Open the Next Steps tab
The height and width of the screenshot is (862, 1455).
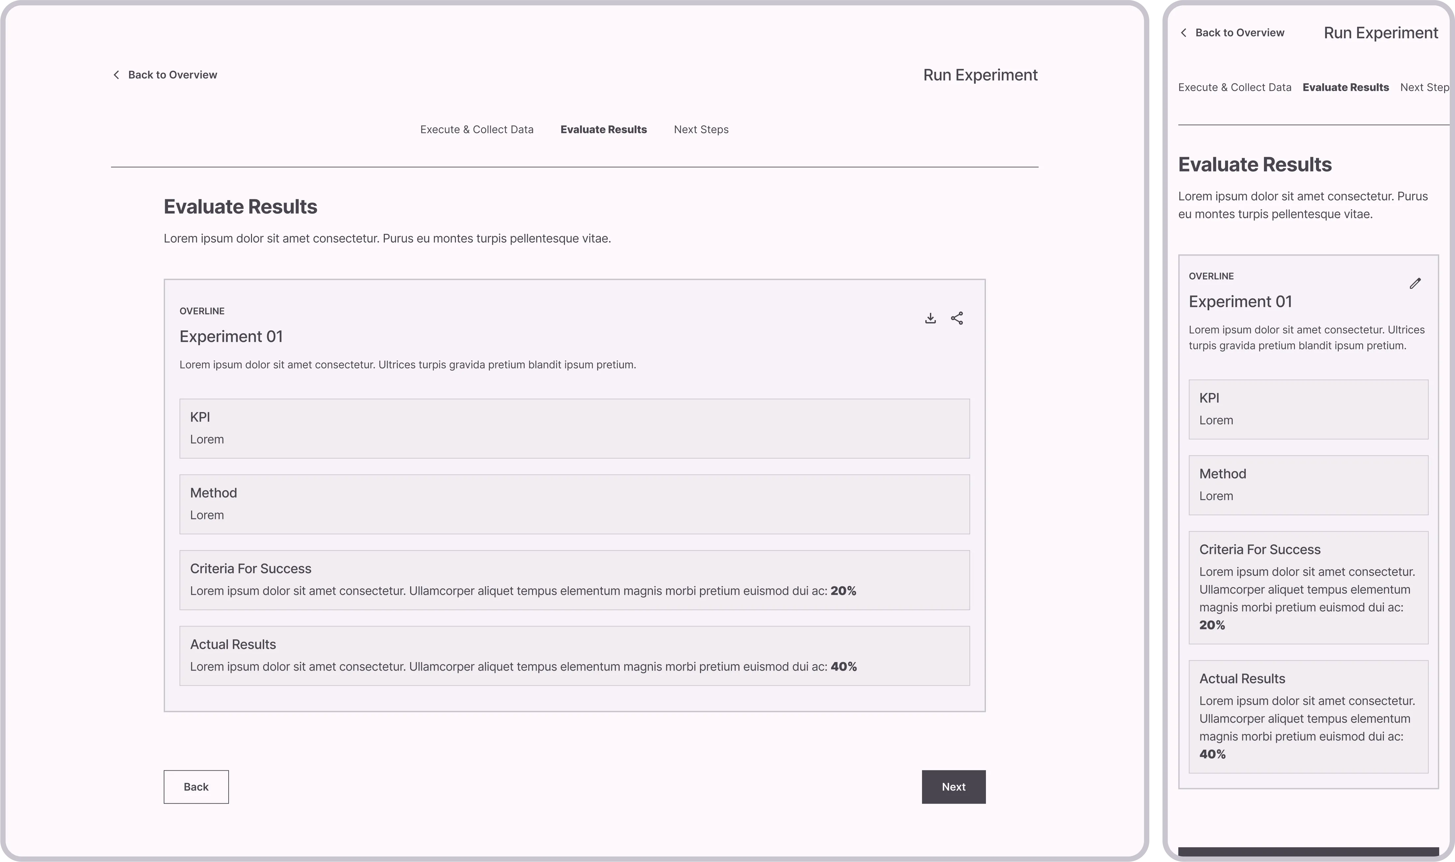[701, 129]
